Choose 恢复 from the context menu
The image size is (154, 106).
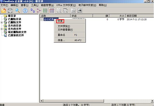(x=60, y=21)
